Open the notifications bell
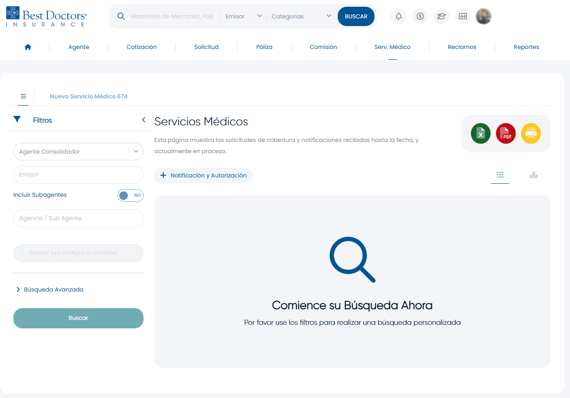This screenshot has height=398, width=570. click(x=398, y=17)
